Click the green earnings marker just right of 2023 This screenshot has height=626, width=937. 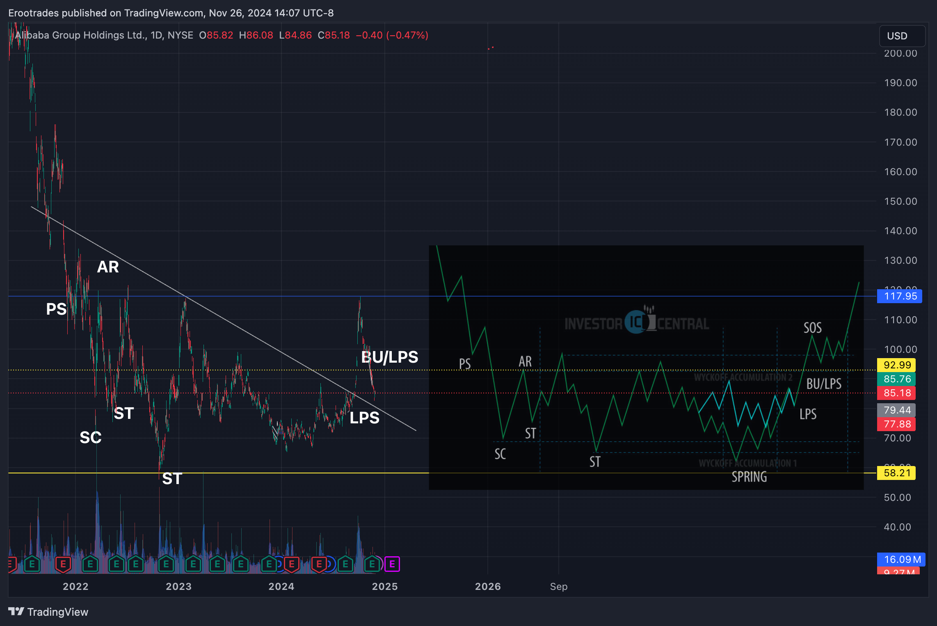click(193, 564)
